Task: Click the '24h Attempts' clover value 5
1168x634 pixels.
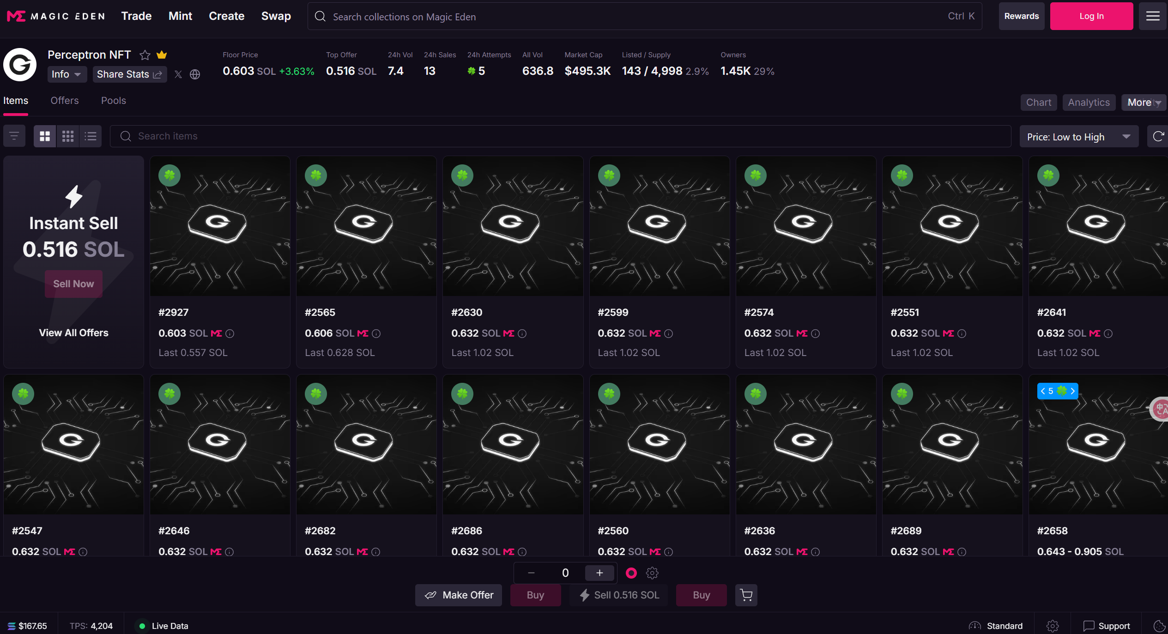Action: (x=476, y=71)
